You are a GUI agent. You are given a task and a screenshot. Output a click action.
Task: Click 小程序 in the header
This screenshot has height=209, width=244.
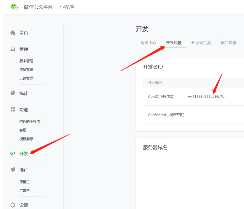tap(67, 7)
